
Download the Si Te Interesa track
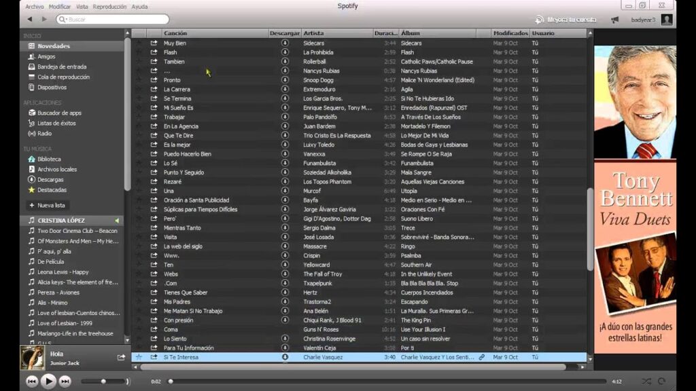[x=285, y=357]
